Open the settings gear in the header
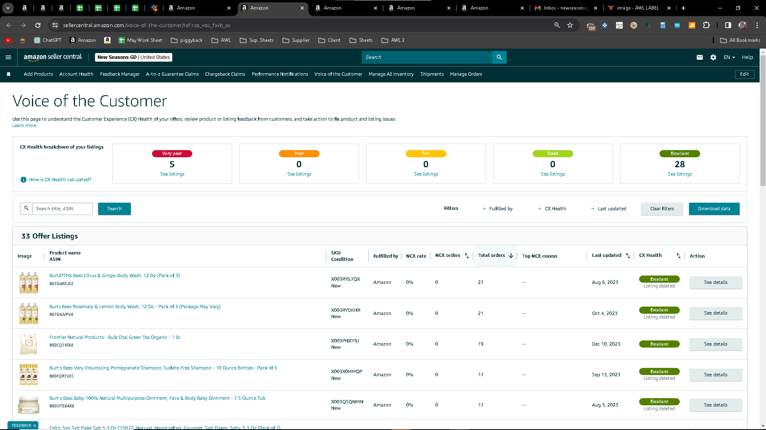Viewport: 766px width, 430px height. (713, 57)
